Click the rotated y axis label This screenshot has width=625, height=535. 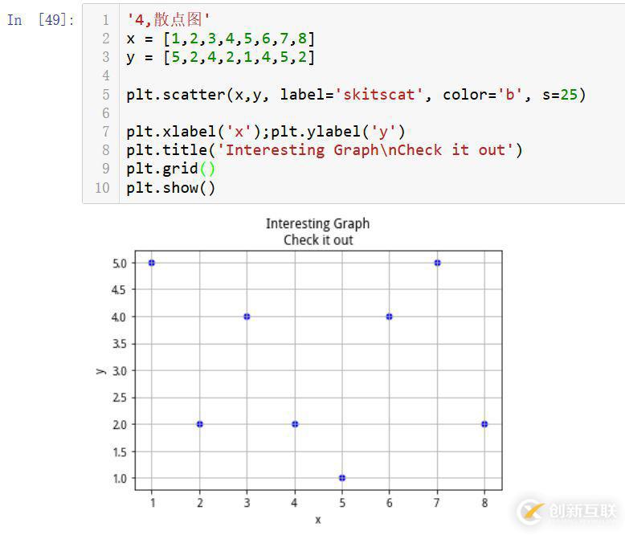tap(101, 371)
